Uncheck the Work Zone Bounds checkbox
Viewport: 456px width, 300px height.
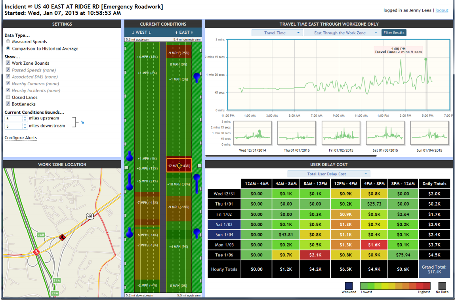point(8,63)
